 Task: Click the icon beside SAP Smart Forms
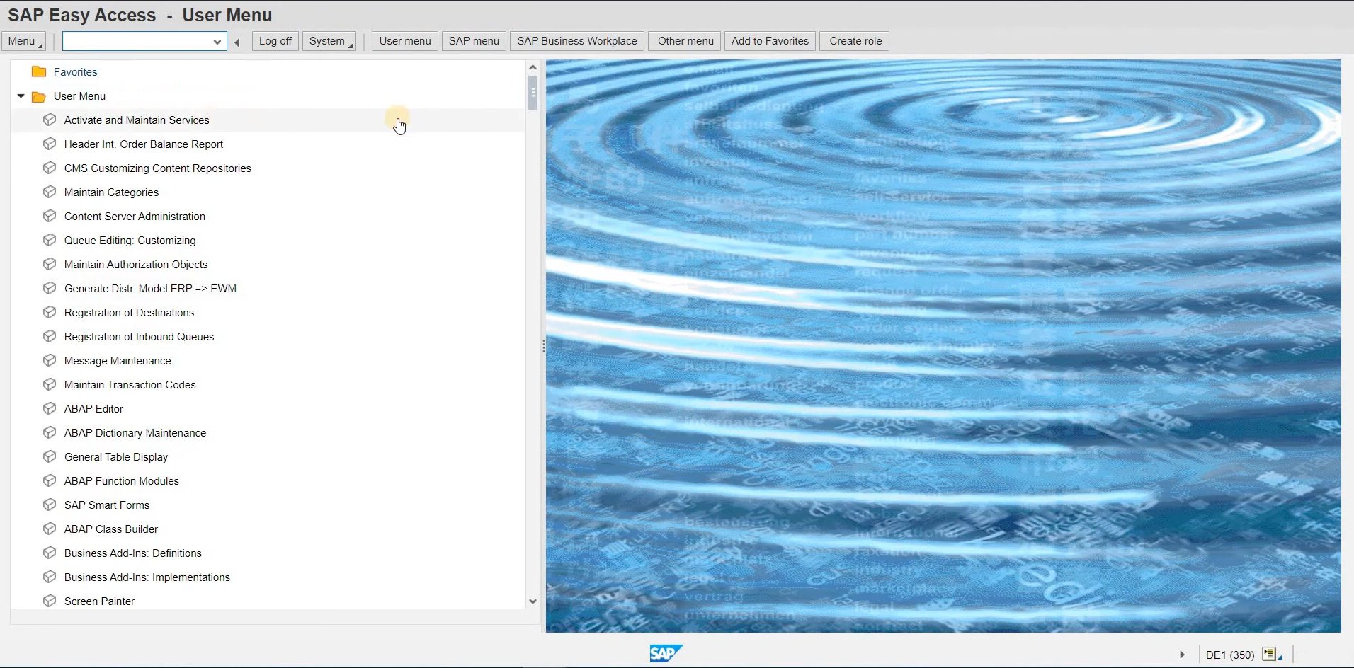pyautogui.click(x=50, y=505)
